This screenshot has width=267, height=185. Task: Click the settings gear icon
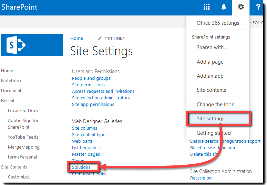click(x=241, y=7)
